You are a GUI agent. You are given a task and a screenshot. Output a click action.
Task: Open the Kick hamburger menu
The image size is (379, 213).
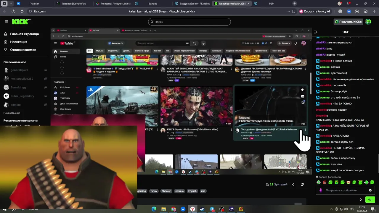[x=6, y=22]
